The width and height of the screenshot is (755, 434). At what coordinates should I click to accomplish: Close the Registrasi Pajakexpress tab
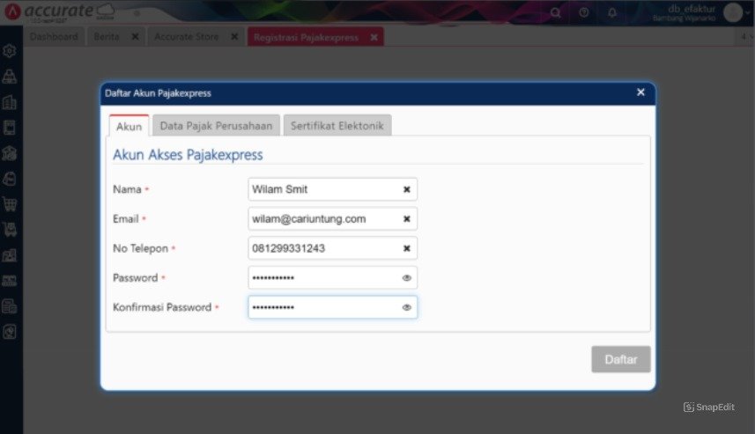pyautogui.click(x=374, y=37)
